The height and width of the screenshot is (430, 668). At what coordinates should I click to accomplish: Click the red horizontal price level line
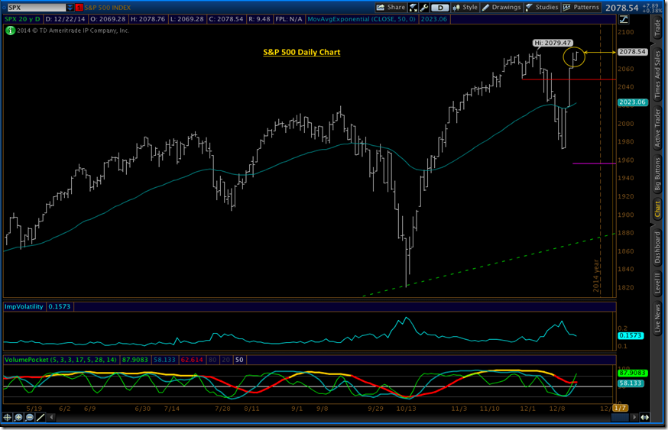click(x=569, y=79)
